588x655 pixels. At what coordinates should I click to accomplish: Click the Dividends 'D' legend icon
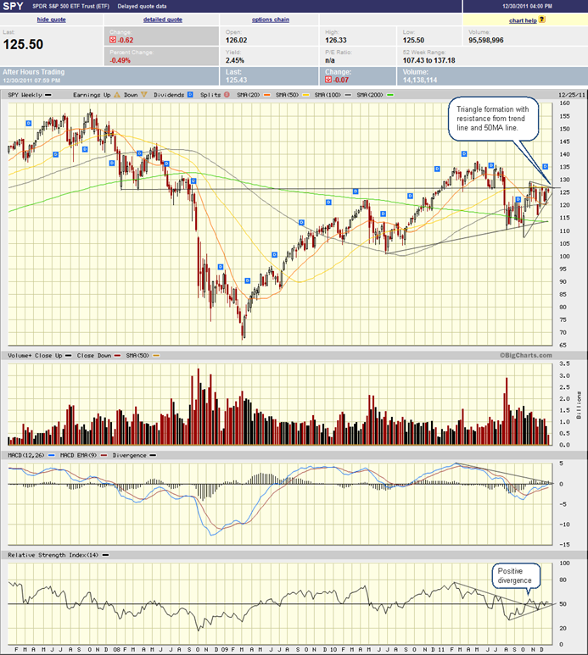tap(190, 95)
